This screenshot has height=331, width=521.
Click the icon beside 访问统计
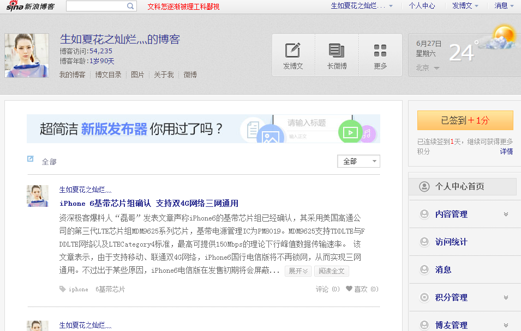[424, 242]
